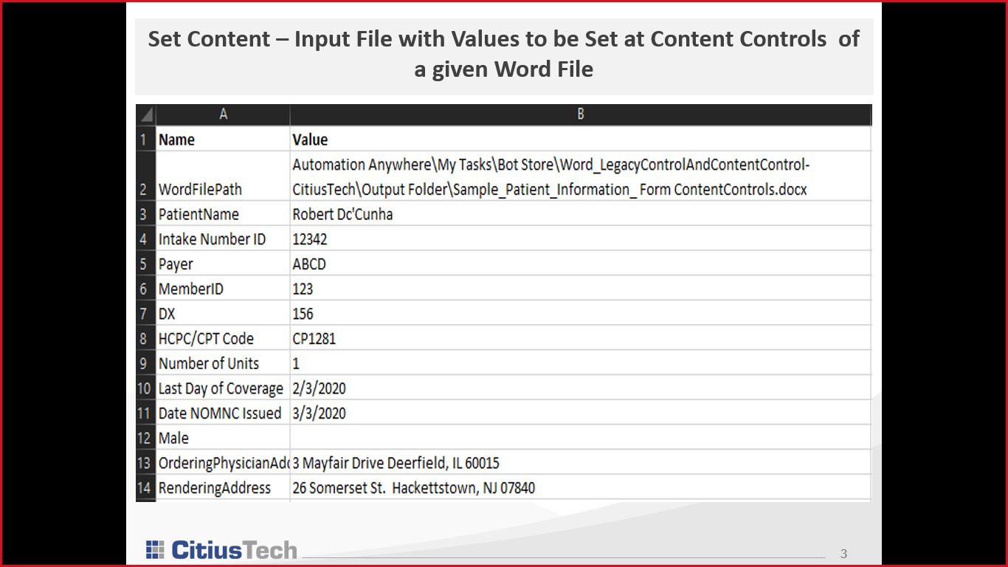Select the RenderingAddress cell

tap(223, 488)
